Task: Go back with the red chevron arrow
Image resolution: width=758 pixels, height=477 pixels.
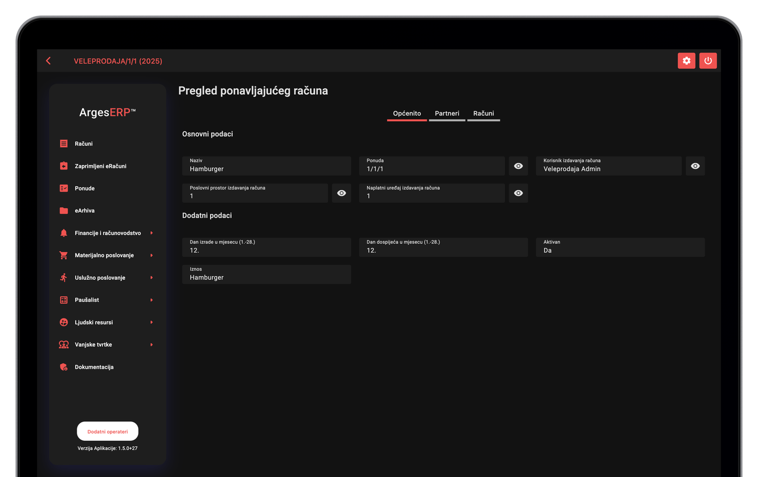Action: [x=49, y=61]
